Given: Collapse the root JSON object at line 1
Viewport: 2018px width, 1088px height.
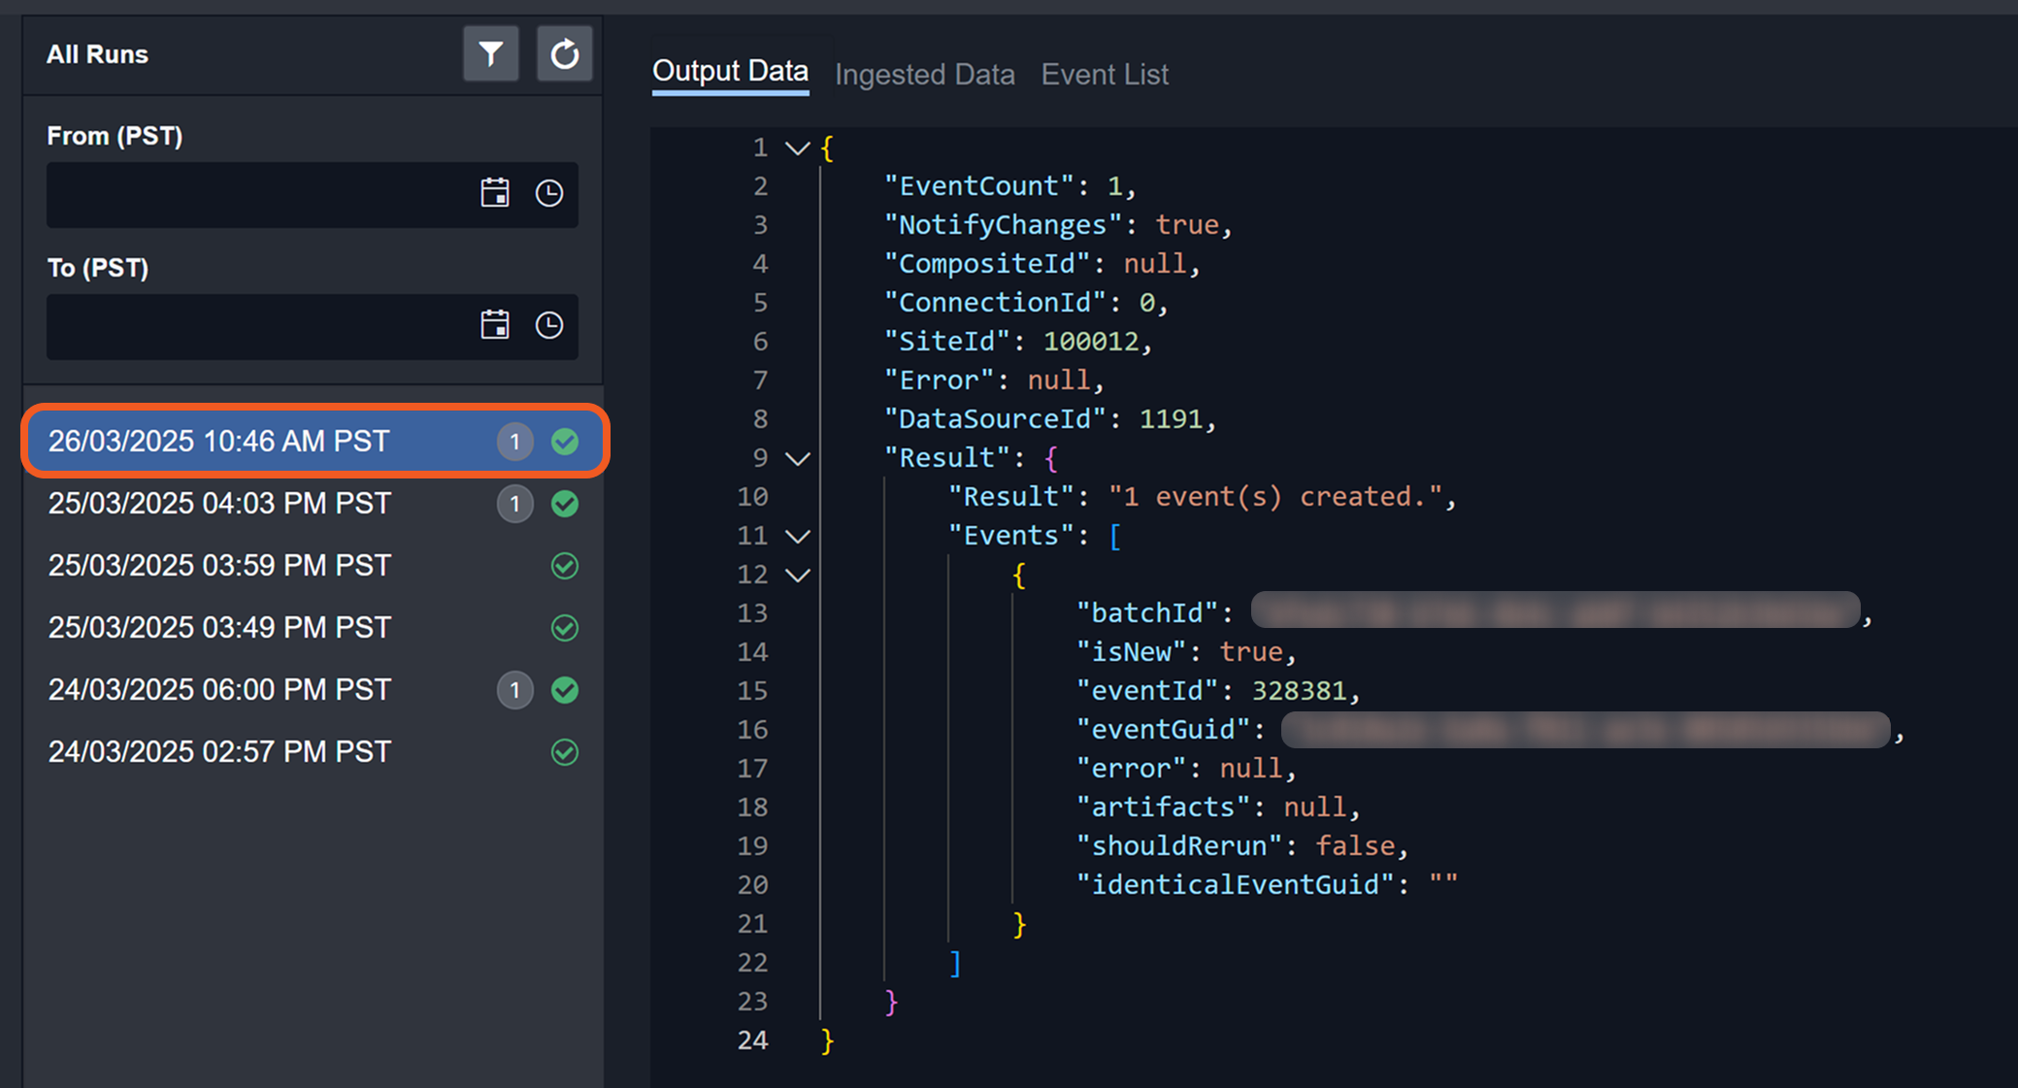Looking at the screenshot, I should tap(797, 148).
